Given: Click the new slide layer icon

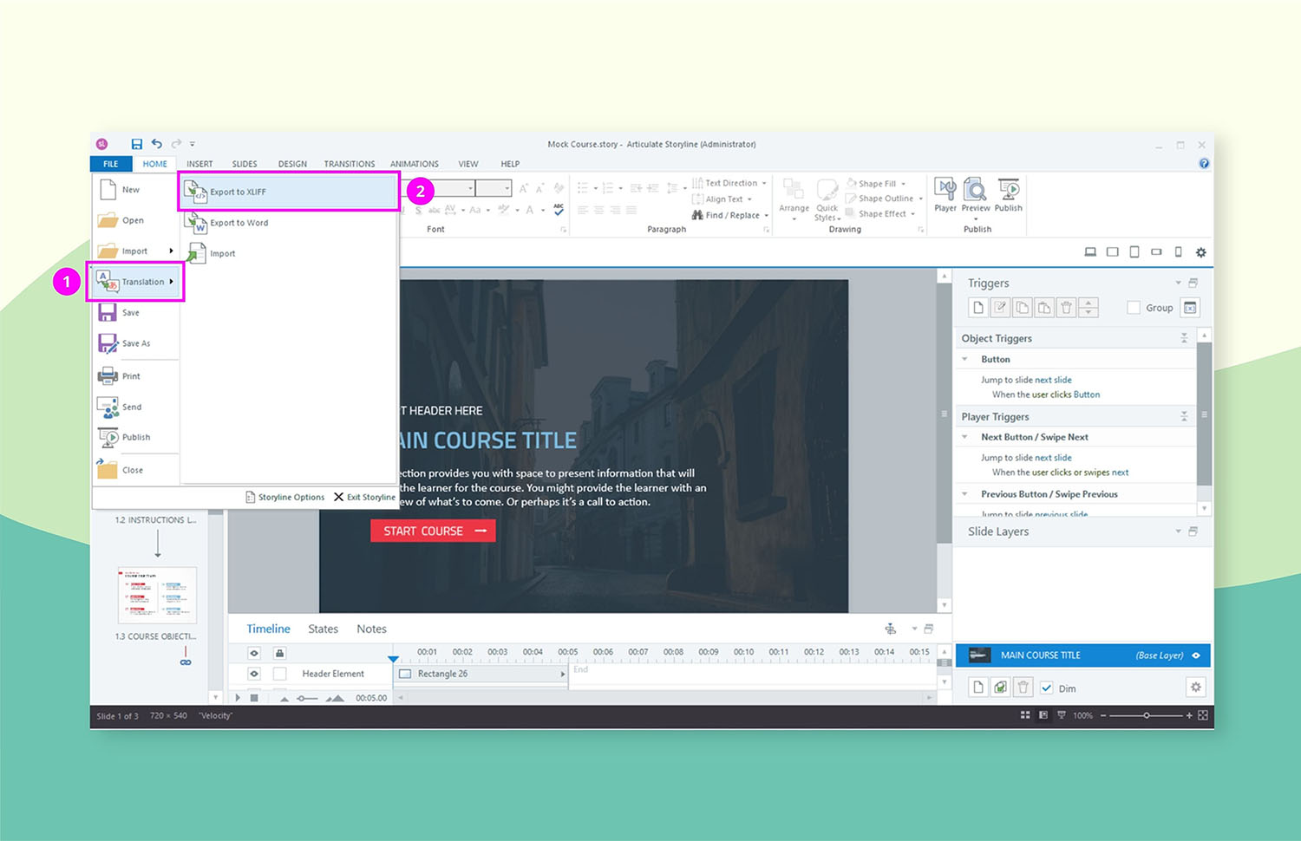Looking at the screenshot, I should click(x=977, y=687).
